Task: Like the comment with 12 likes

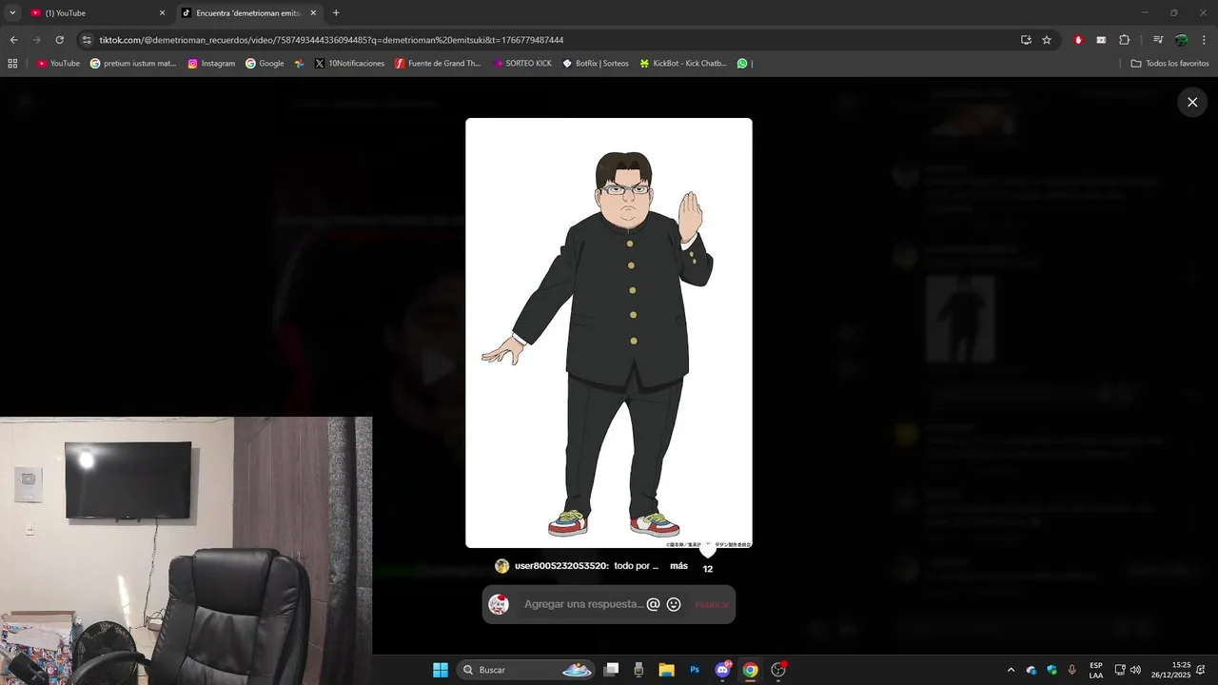Action: [707, 551]
